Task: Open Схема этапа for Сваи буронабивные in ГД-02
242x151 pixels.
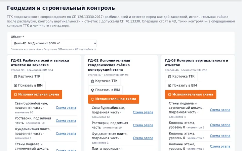Action: 143,112
